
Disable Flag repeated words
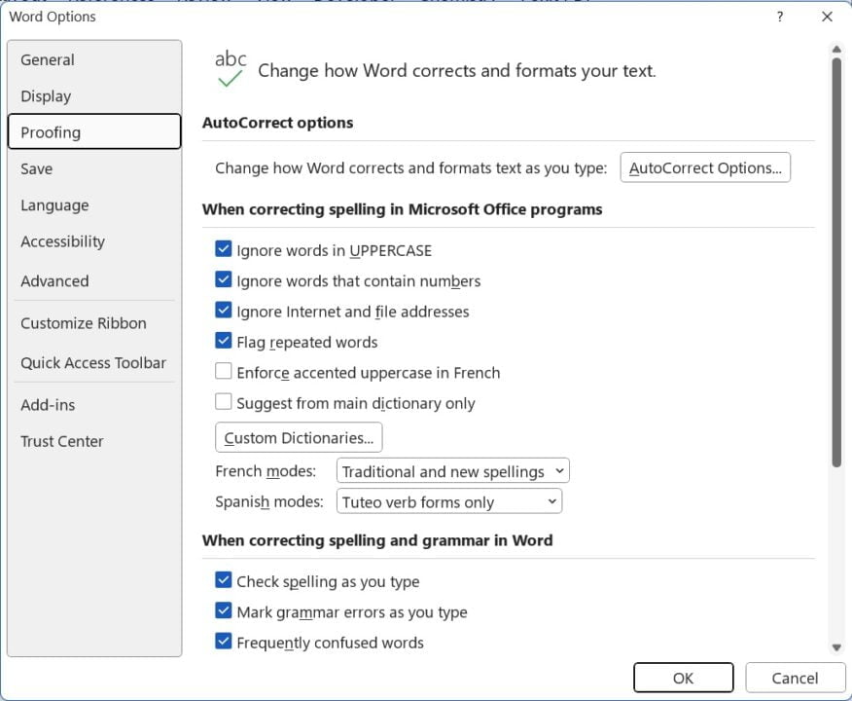pyautogui.click(x=224, y=342)
